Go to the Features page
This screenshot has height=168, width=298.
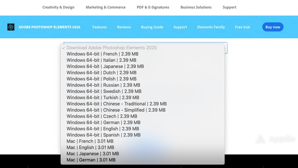tap(100, 27)
